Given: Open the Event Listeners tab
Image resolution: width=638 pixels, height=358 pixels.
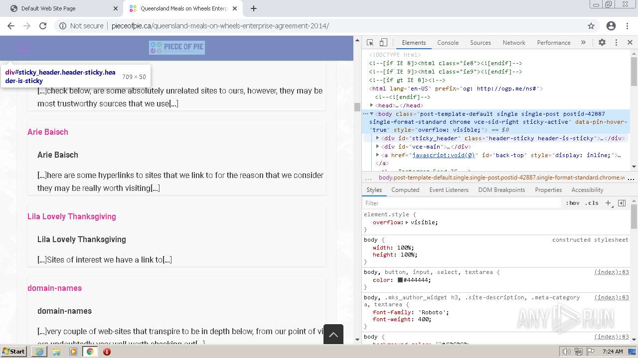Looking at the screenshot, I should pyautogui.click(x=449, y=190).
